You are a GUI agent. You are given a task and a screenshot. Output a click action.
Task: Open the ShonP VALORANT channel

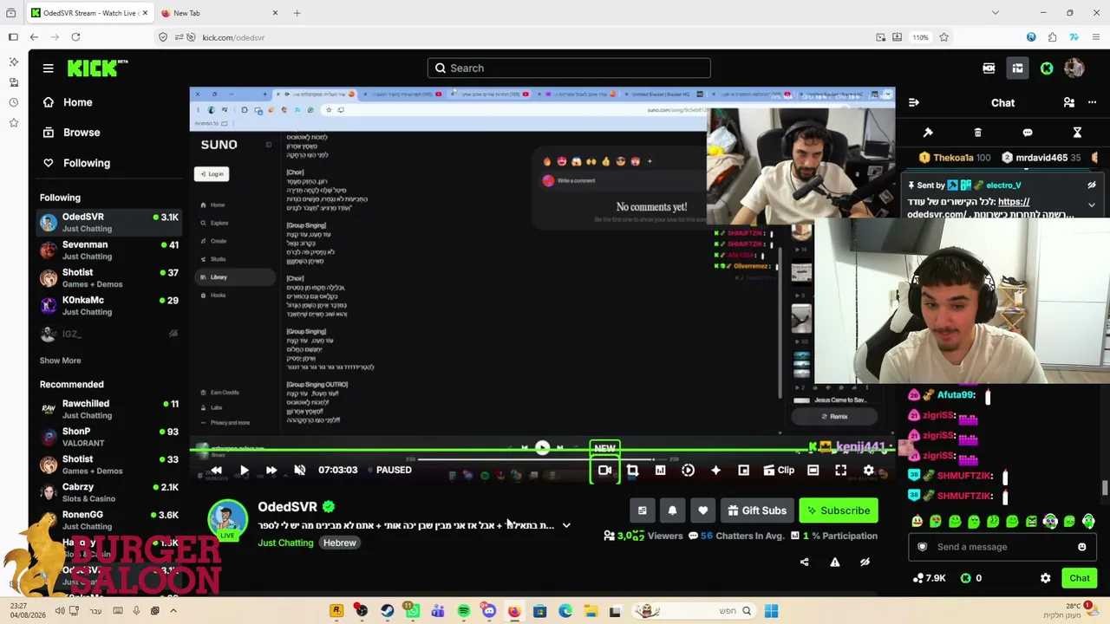109,437
